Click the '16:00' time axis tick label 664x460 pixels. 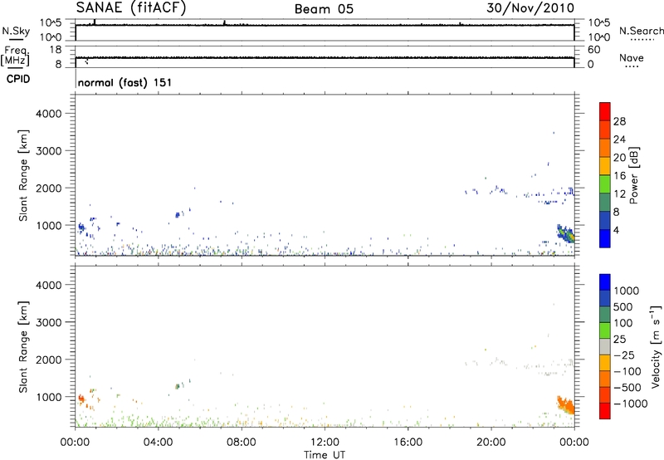[408, 443]
